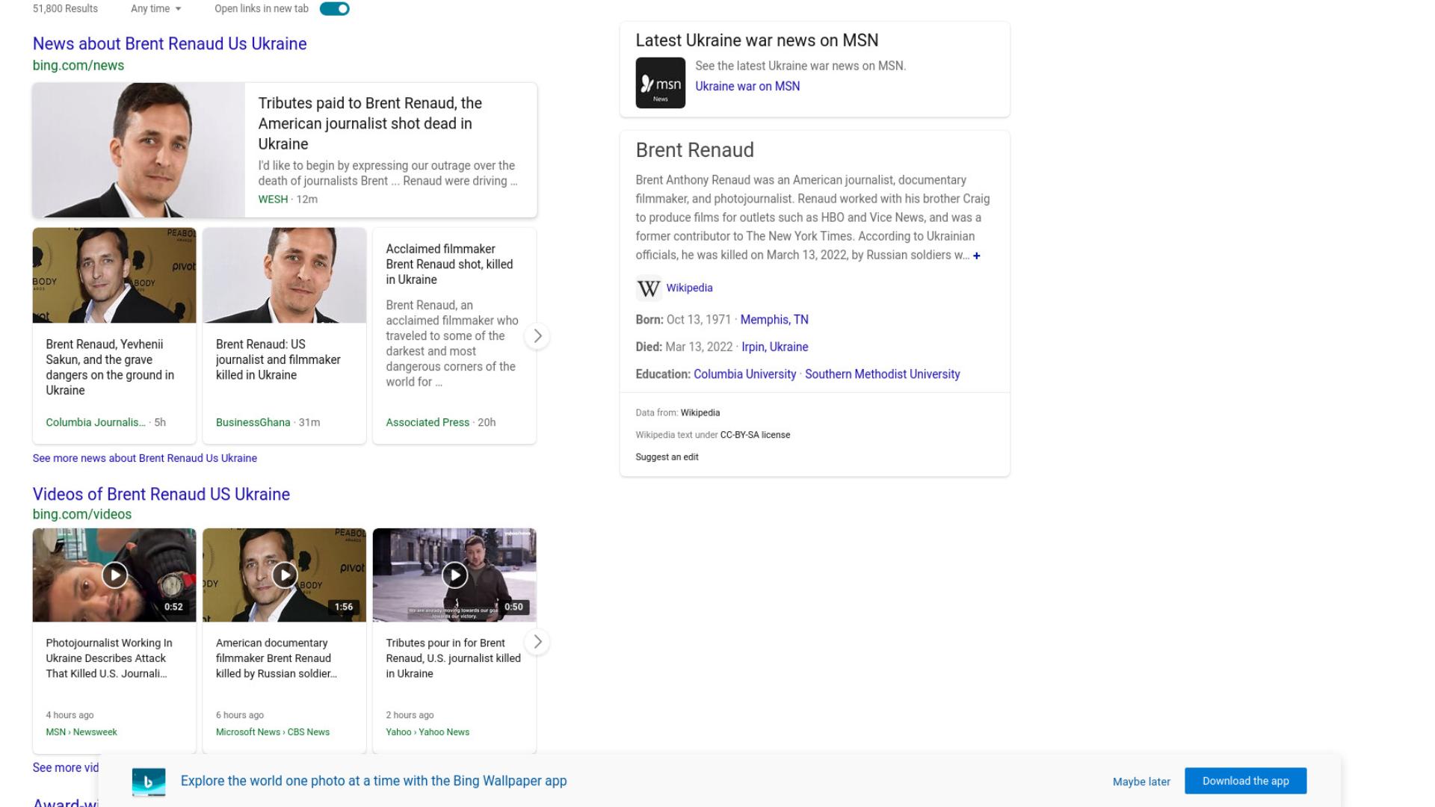Click Explore the world Bing Wallpaper banner text
Image resolution: width=1435 pixels, height=807 pixels.
click(x=374, y=782)
